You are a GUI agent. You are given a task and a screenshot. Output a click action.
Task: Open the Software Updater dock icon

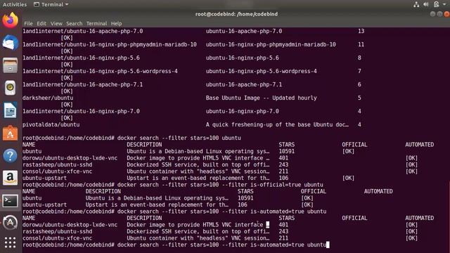click(10, 223)
